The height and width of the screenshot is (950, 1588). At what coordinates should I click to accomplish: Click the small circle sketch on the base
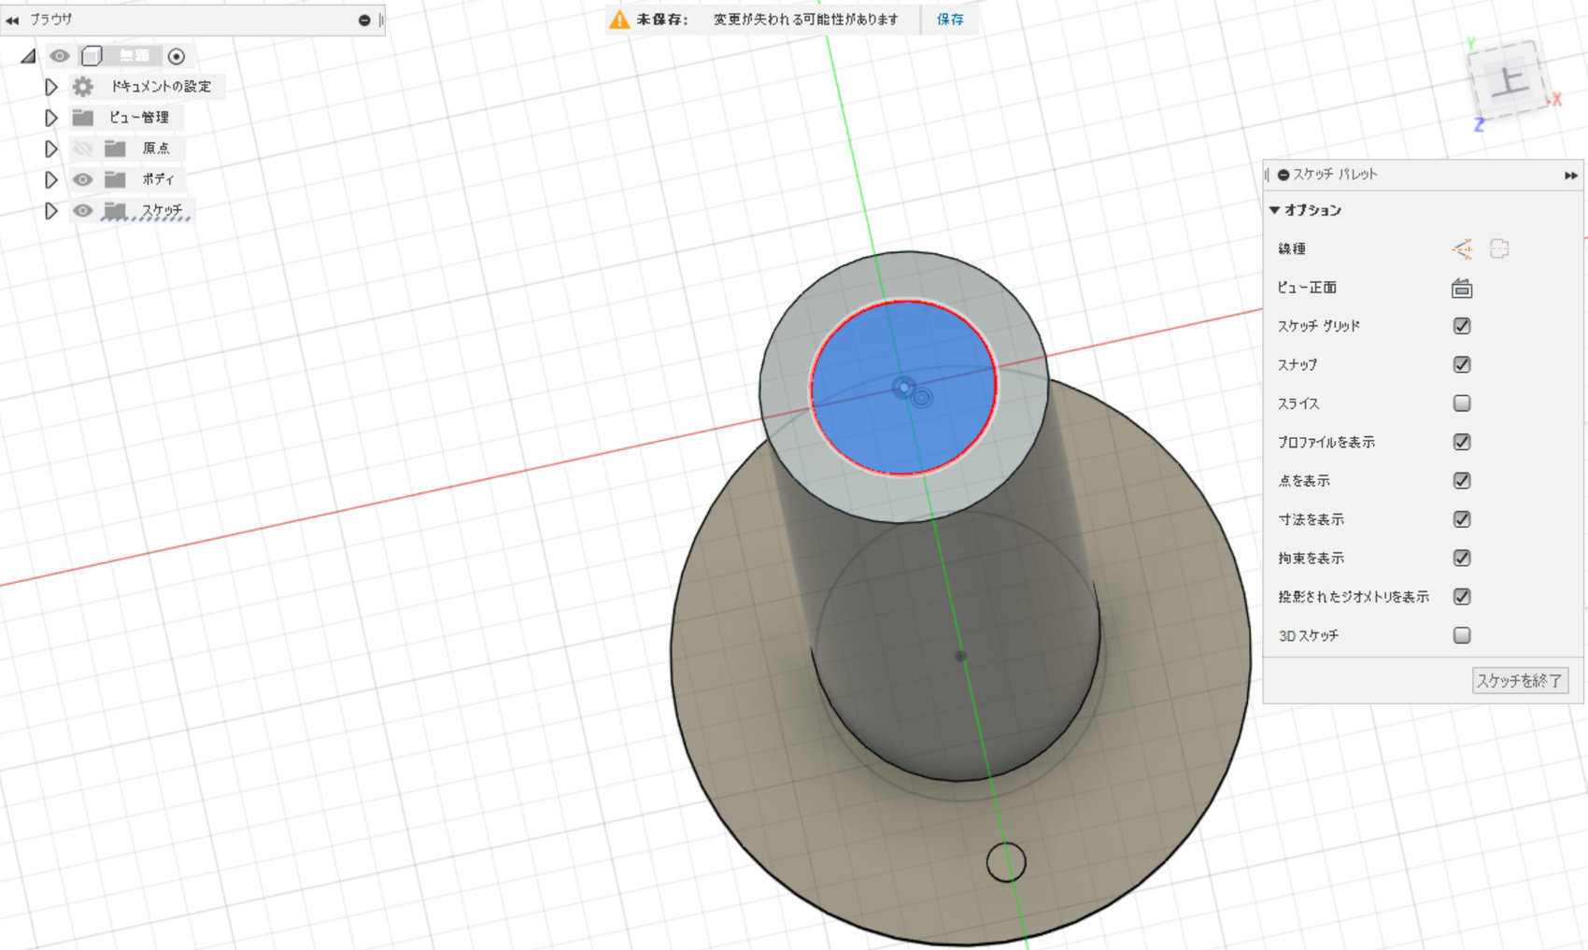pyautogui.click(x=1006, y=862)
